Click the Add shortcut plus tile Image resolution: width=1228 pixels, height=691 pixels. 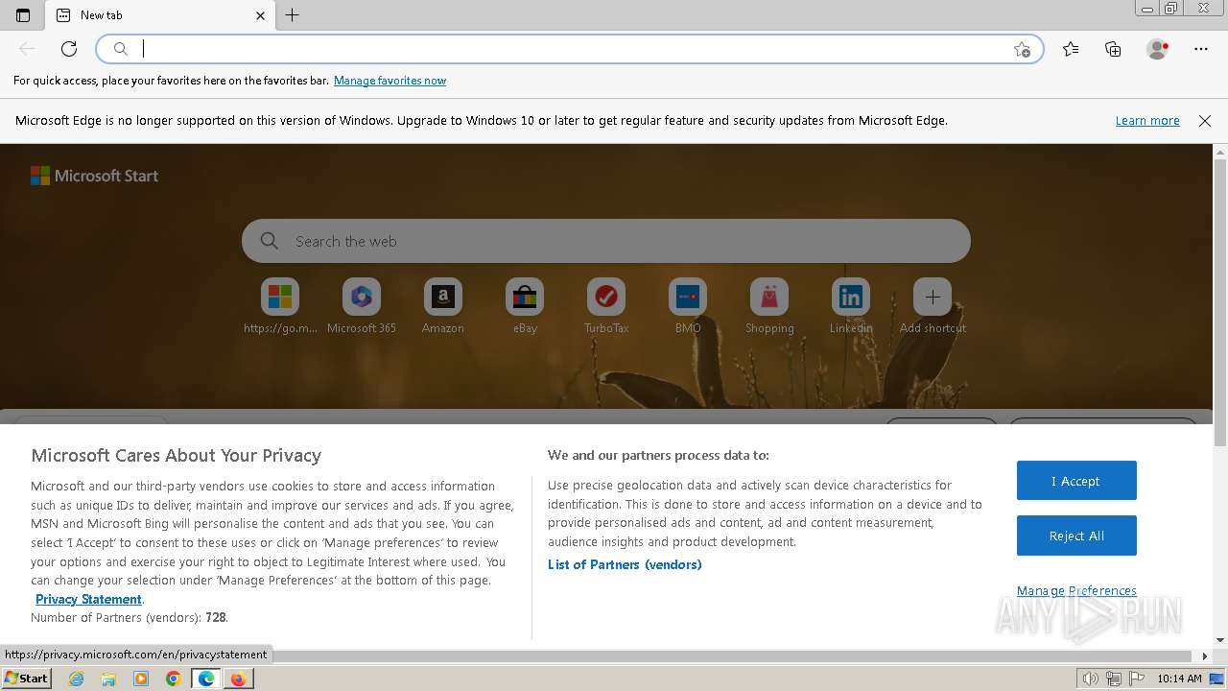[933, 306]
